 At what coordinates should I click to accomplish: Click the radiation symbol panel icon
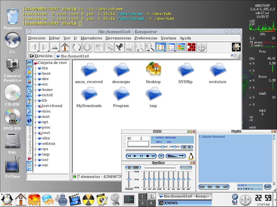click(x=88, y=200)
